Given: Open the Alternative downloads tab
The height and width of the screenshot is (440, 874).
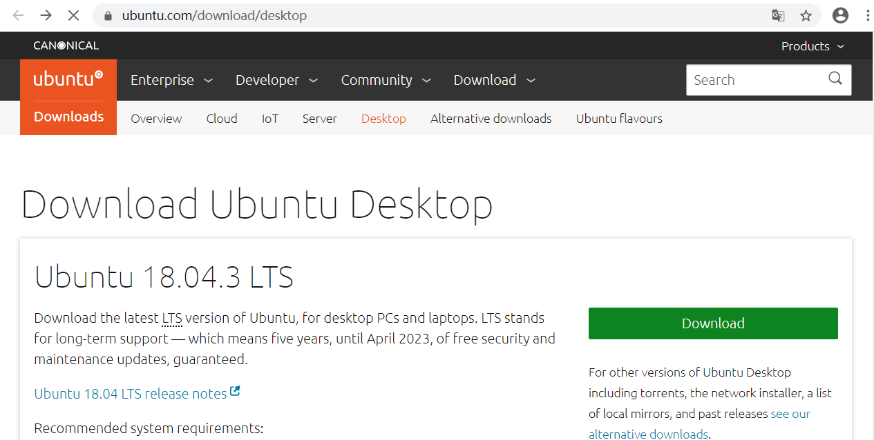Looking at the screenshot, I should click(491, 119).
